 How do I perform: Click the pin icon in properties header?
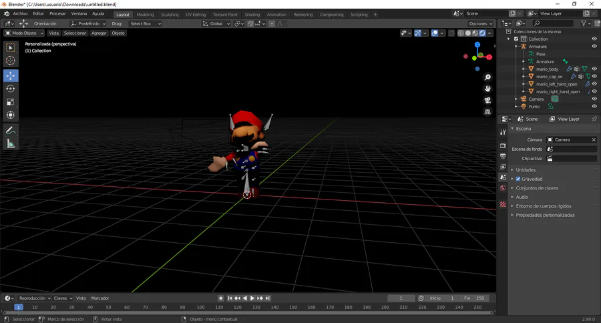point(594,119)
